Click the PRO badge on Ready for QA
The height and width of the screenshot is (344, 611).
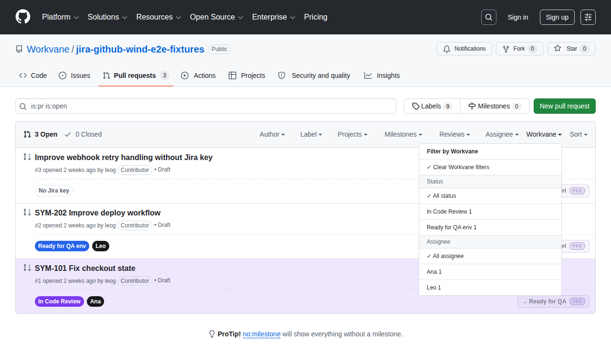pos(577,301)
